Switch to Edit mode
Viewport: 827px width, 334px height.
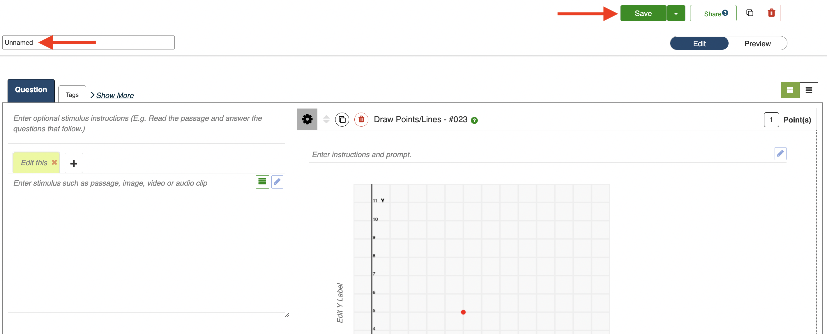tap(699, 44)
